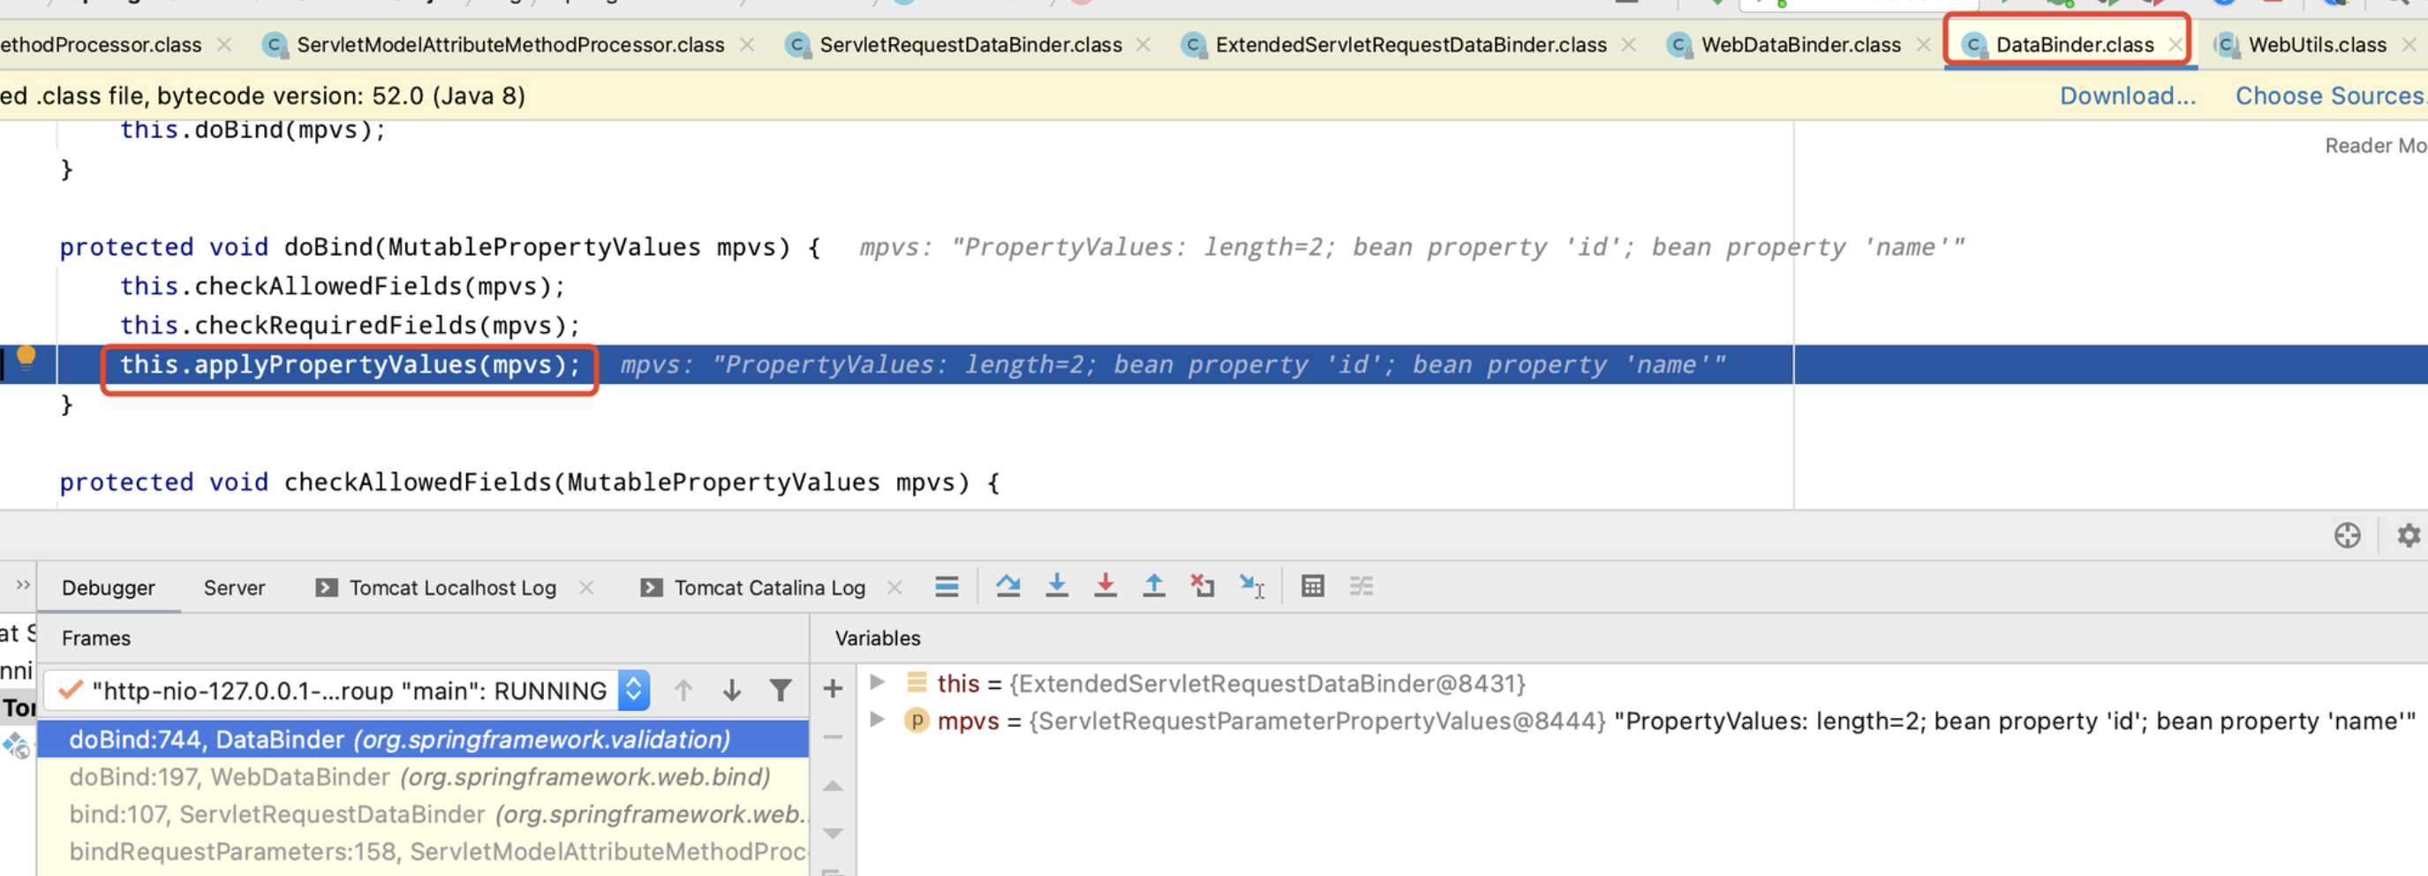Click the Step Into debugger icon
The height and width of the screenshot is (876, 2428).
[x=1057, y=586]
